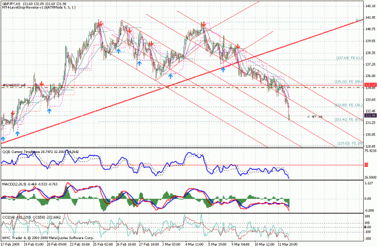This screenshot has width=377, height=247.
Task: Click the MT4-LevelStop-Reverse indicator label
Action: 39,8
